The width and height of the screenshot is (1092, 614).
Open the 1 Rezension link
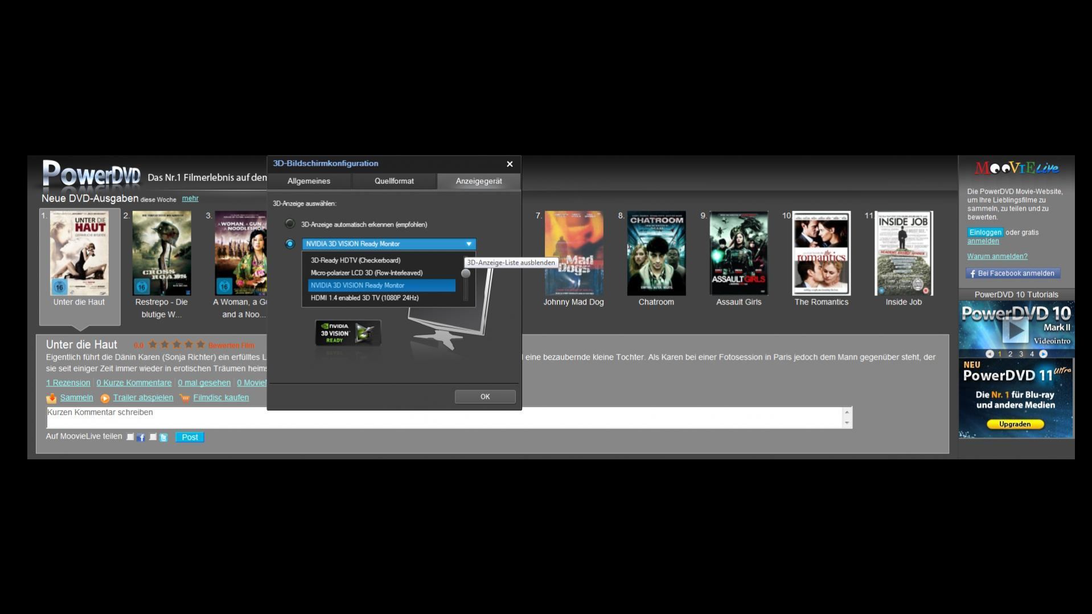(x=68, y=383)
